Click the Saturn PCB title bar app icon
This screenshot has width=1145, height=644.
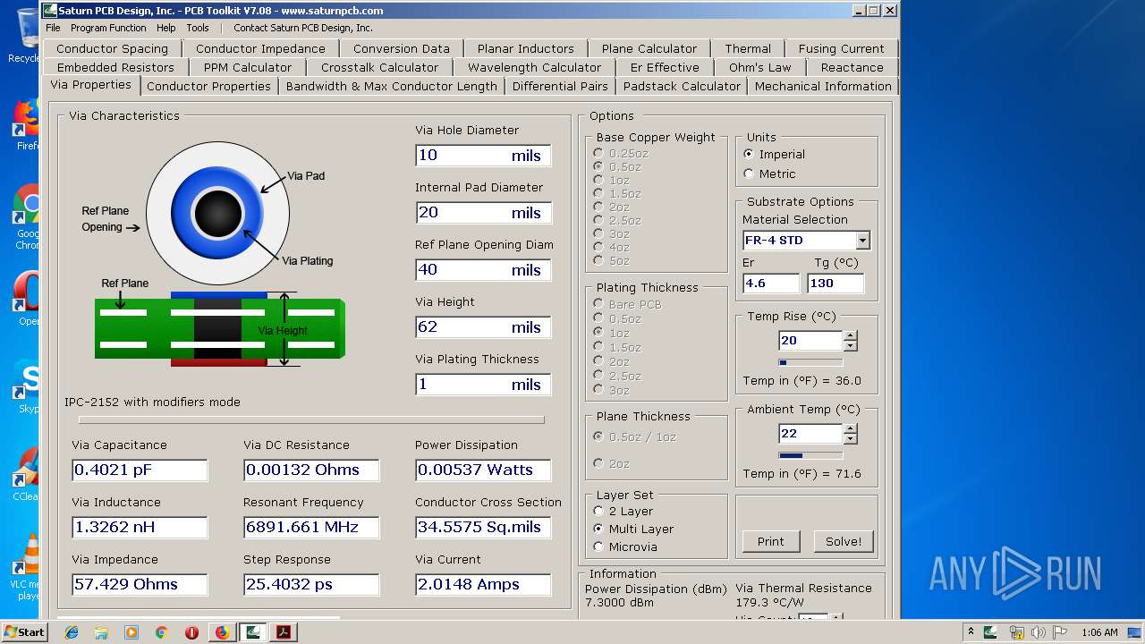coord(50,11)
